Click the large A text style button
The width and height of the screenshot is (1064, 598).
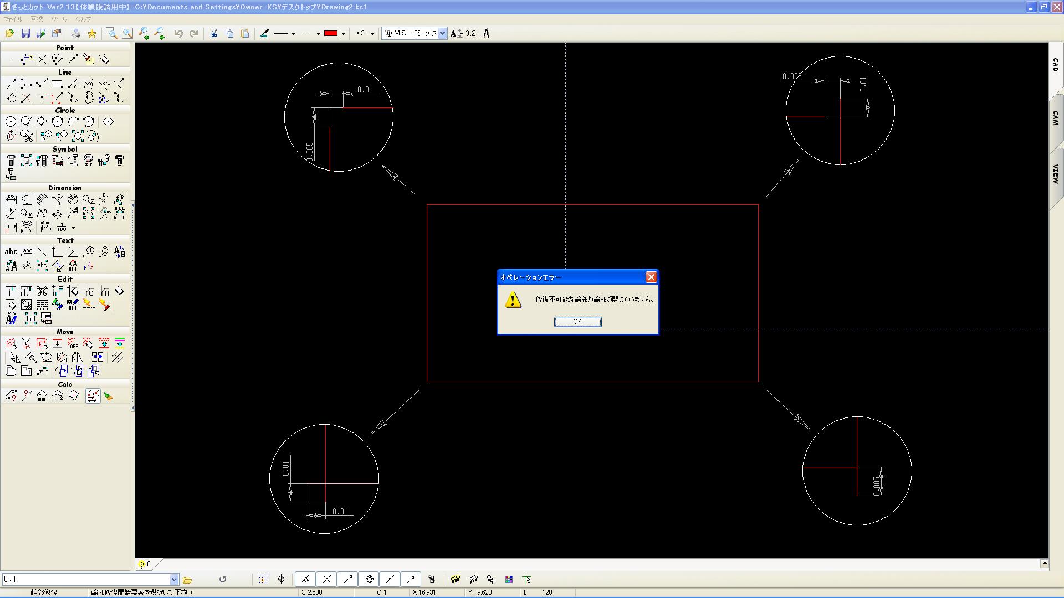tap(486, 34)
